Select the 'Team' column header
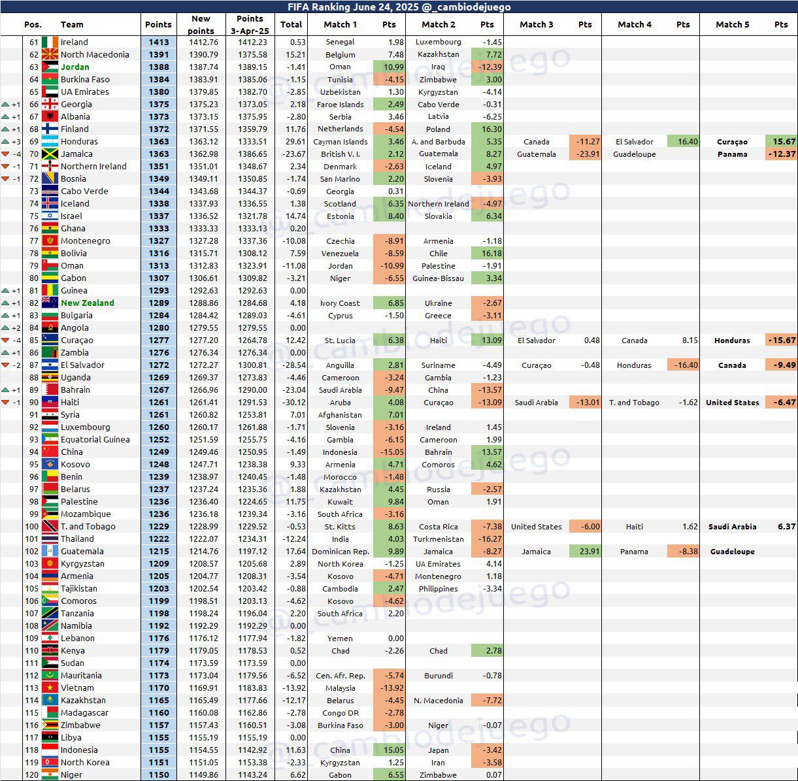 click(x=72, y=24)
